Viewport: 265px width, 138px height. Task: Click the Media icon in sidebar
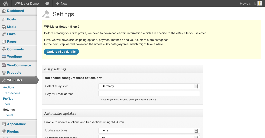4,27
